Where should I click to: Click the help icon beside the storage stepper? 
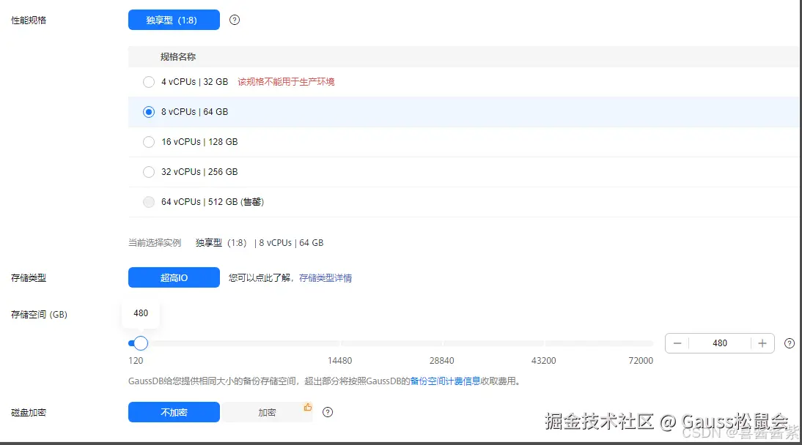click(x=789, y=343)
